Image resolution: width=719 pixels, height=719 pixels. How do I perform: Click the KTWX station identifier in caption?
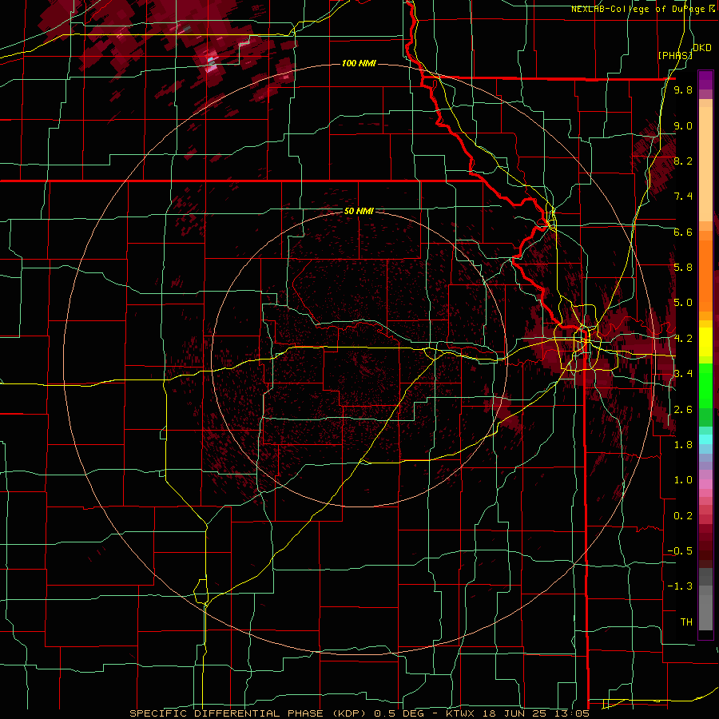point(462,713)
